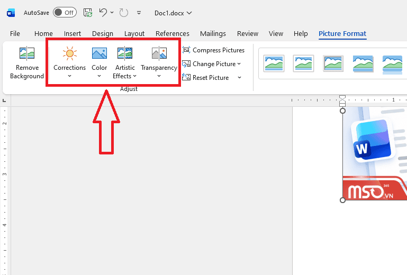This screenshot has width=407, height=275.
Task: Click the Artistic Effects icon
Action: [x=125, y=53]
